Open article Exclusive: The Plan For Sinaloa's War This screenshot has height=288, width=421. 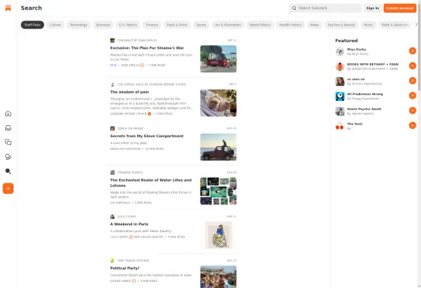tap(147, 48)
